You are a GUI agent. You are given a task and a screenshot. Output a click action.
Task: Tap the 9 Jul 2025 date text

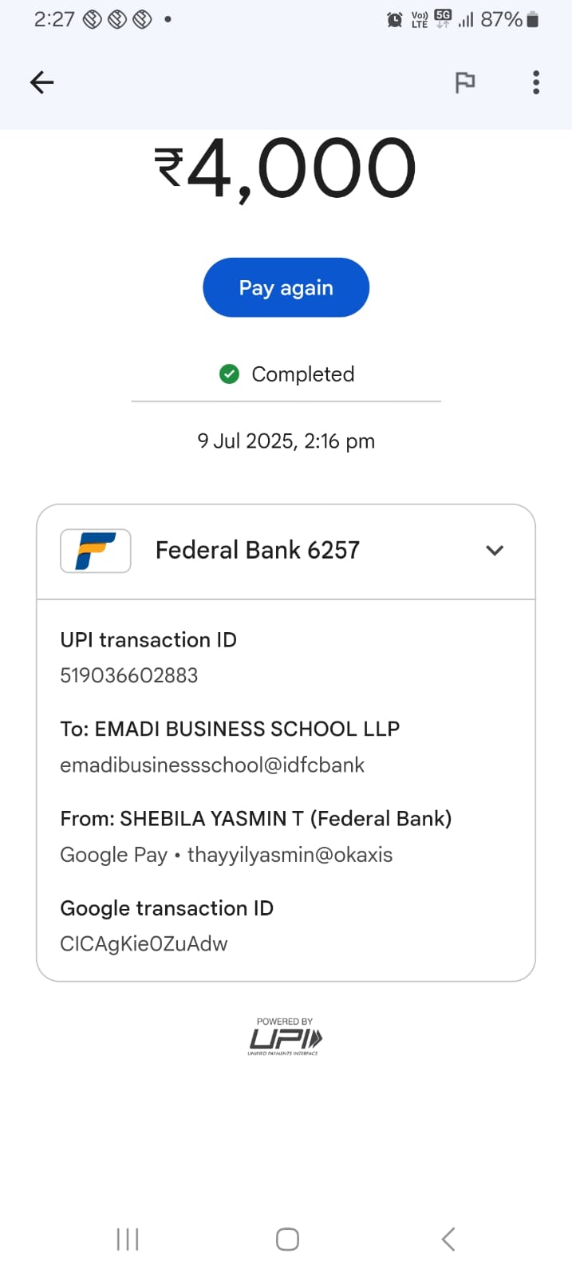286,441
